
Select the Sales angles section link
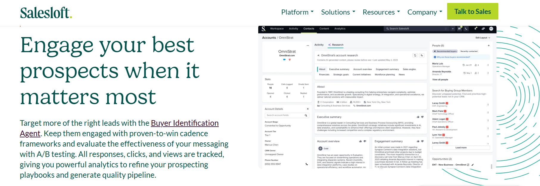409,69
